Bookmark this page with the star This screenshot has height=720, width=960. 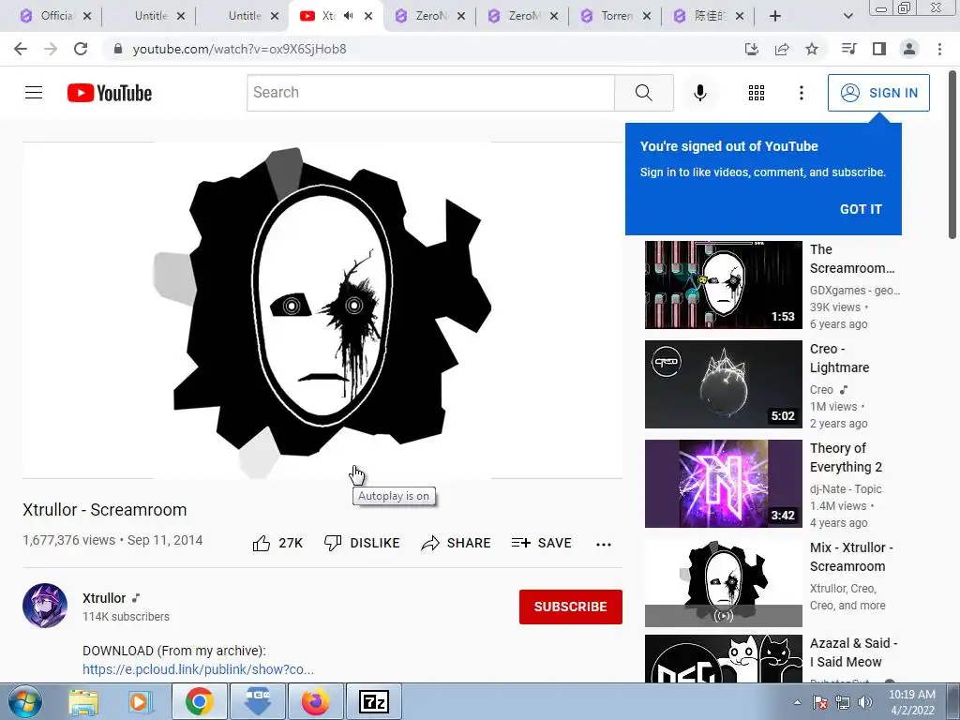[812, 49]
